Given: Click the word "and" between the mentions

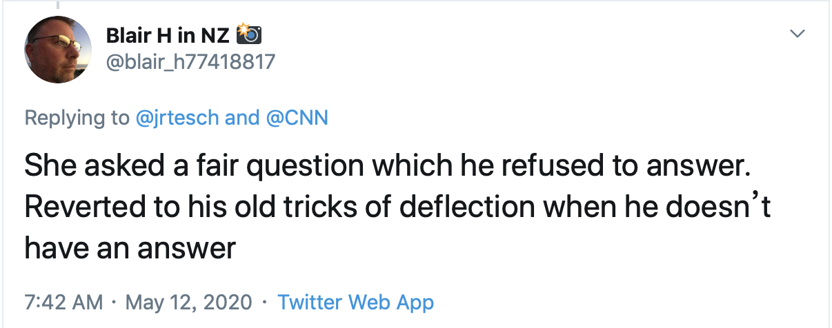Looking at the screenshot, I should [x=242, y=118].
